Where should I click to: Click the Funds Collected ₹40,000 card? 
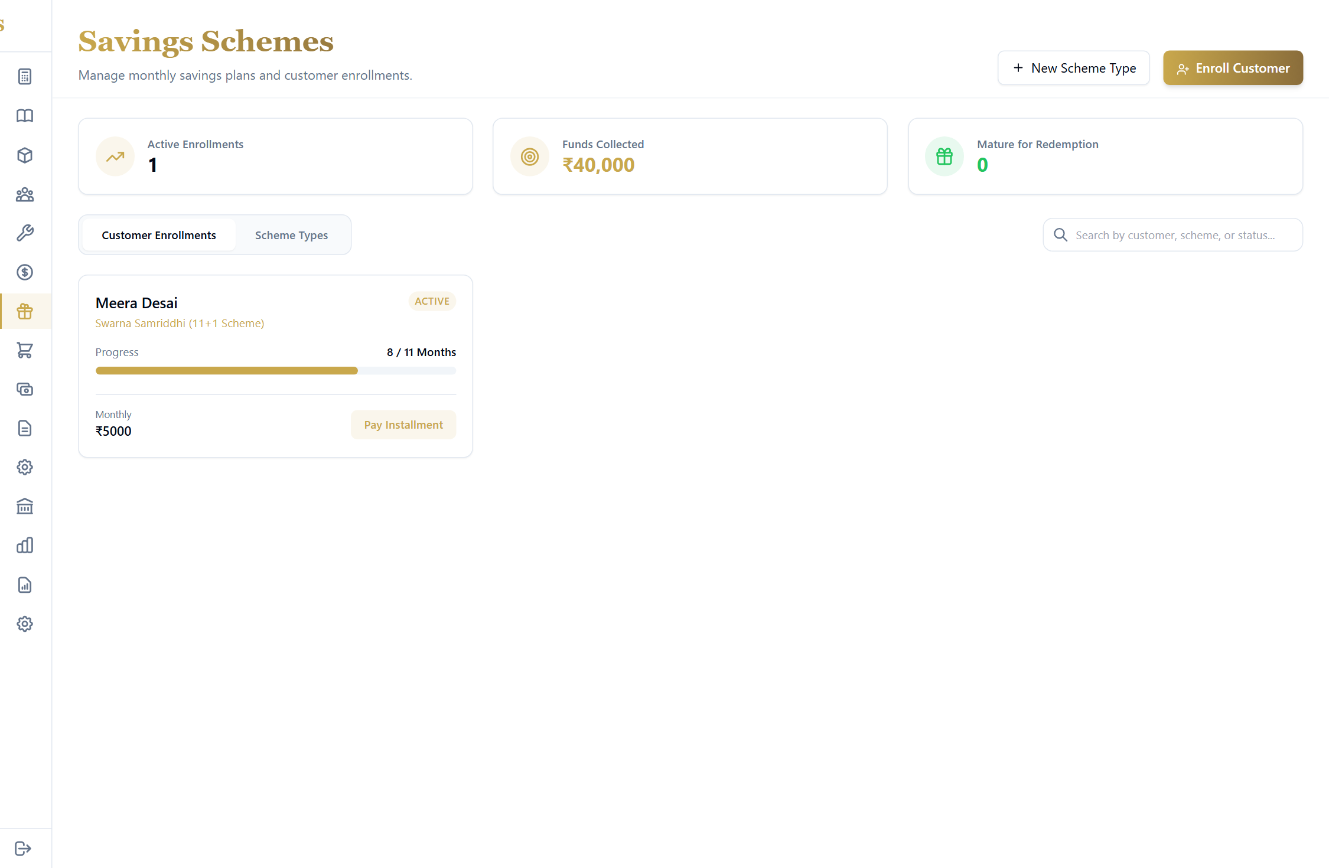(690, 156)
